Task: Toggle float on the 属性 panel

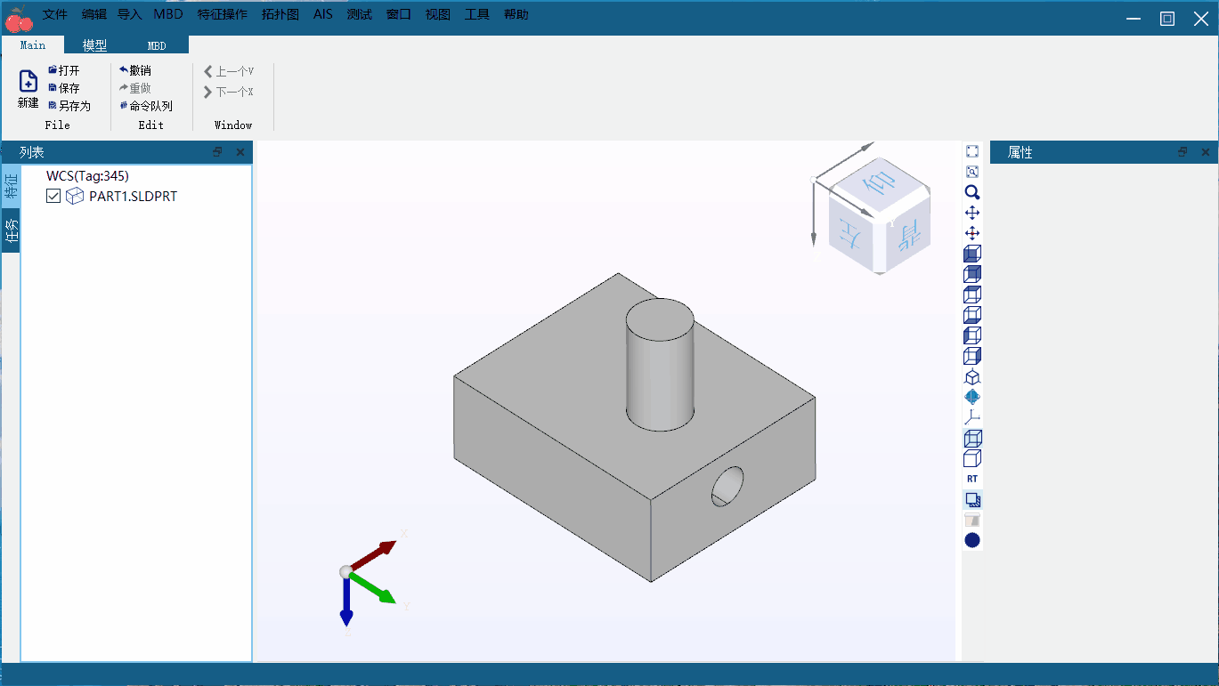Action: (1182, 152)
